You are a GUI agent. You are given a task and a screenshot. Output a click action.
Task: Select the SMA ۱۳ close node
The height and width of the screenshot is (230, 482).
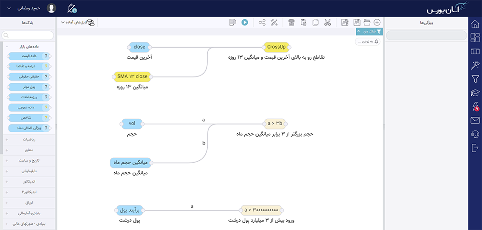pyautogui.click(x=133, y=77)
